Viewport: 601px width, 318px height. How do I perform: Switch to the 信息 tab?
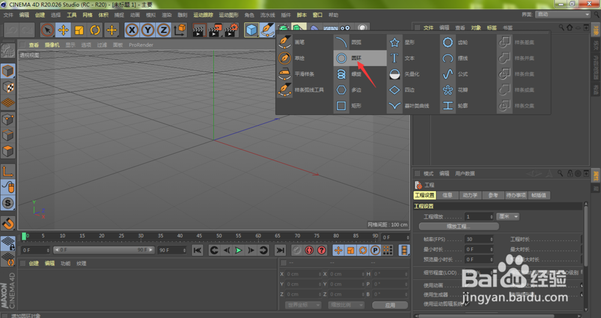tap(447, 195)
